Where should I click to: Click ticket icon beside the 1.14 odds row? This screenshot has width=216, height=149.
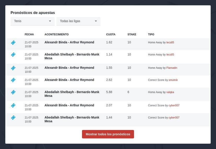pos(13,55)
